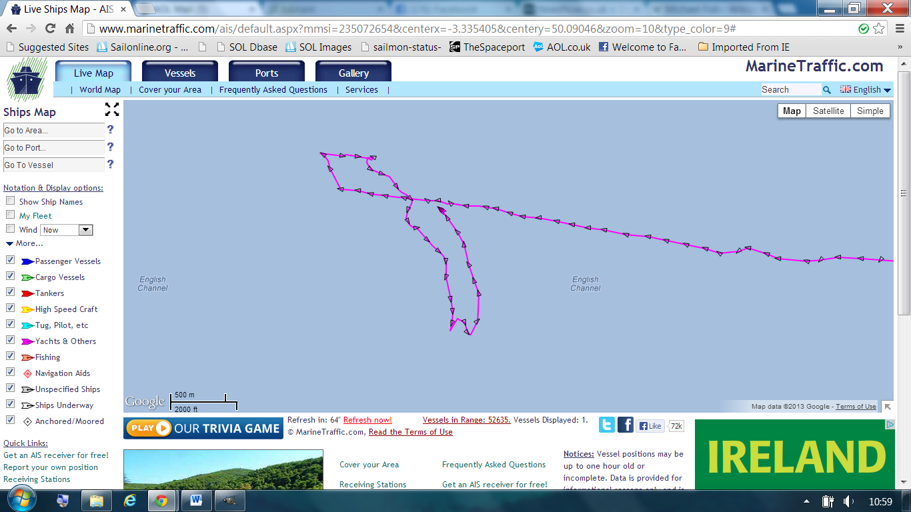Reload the page with refresh icon
Screen dimensions: 911x512
(x=50, y=29)
